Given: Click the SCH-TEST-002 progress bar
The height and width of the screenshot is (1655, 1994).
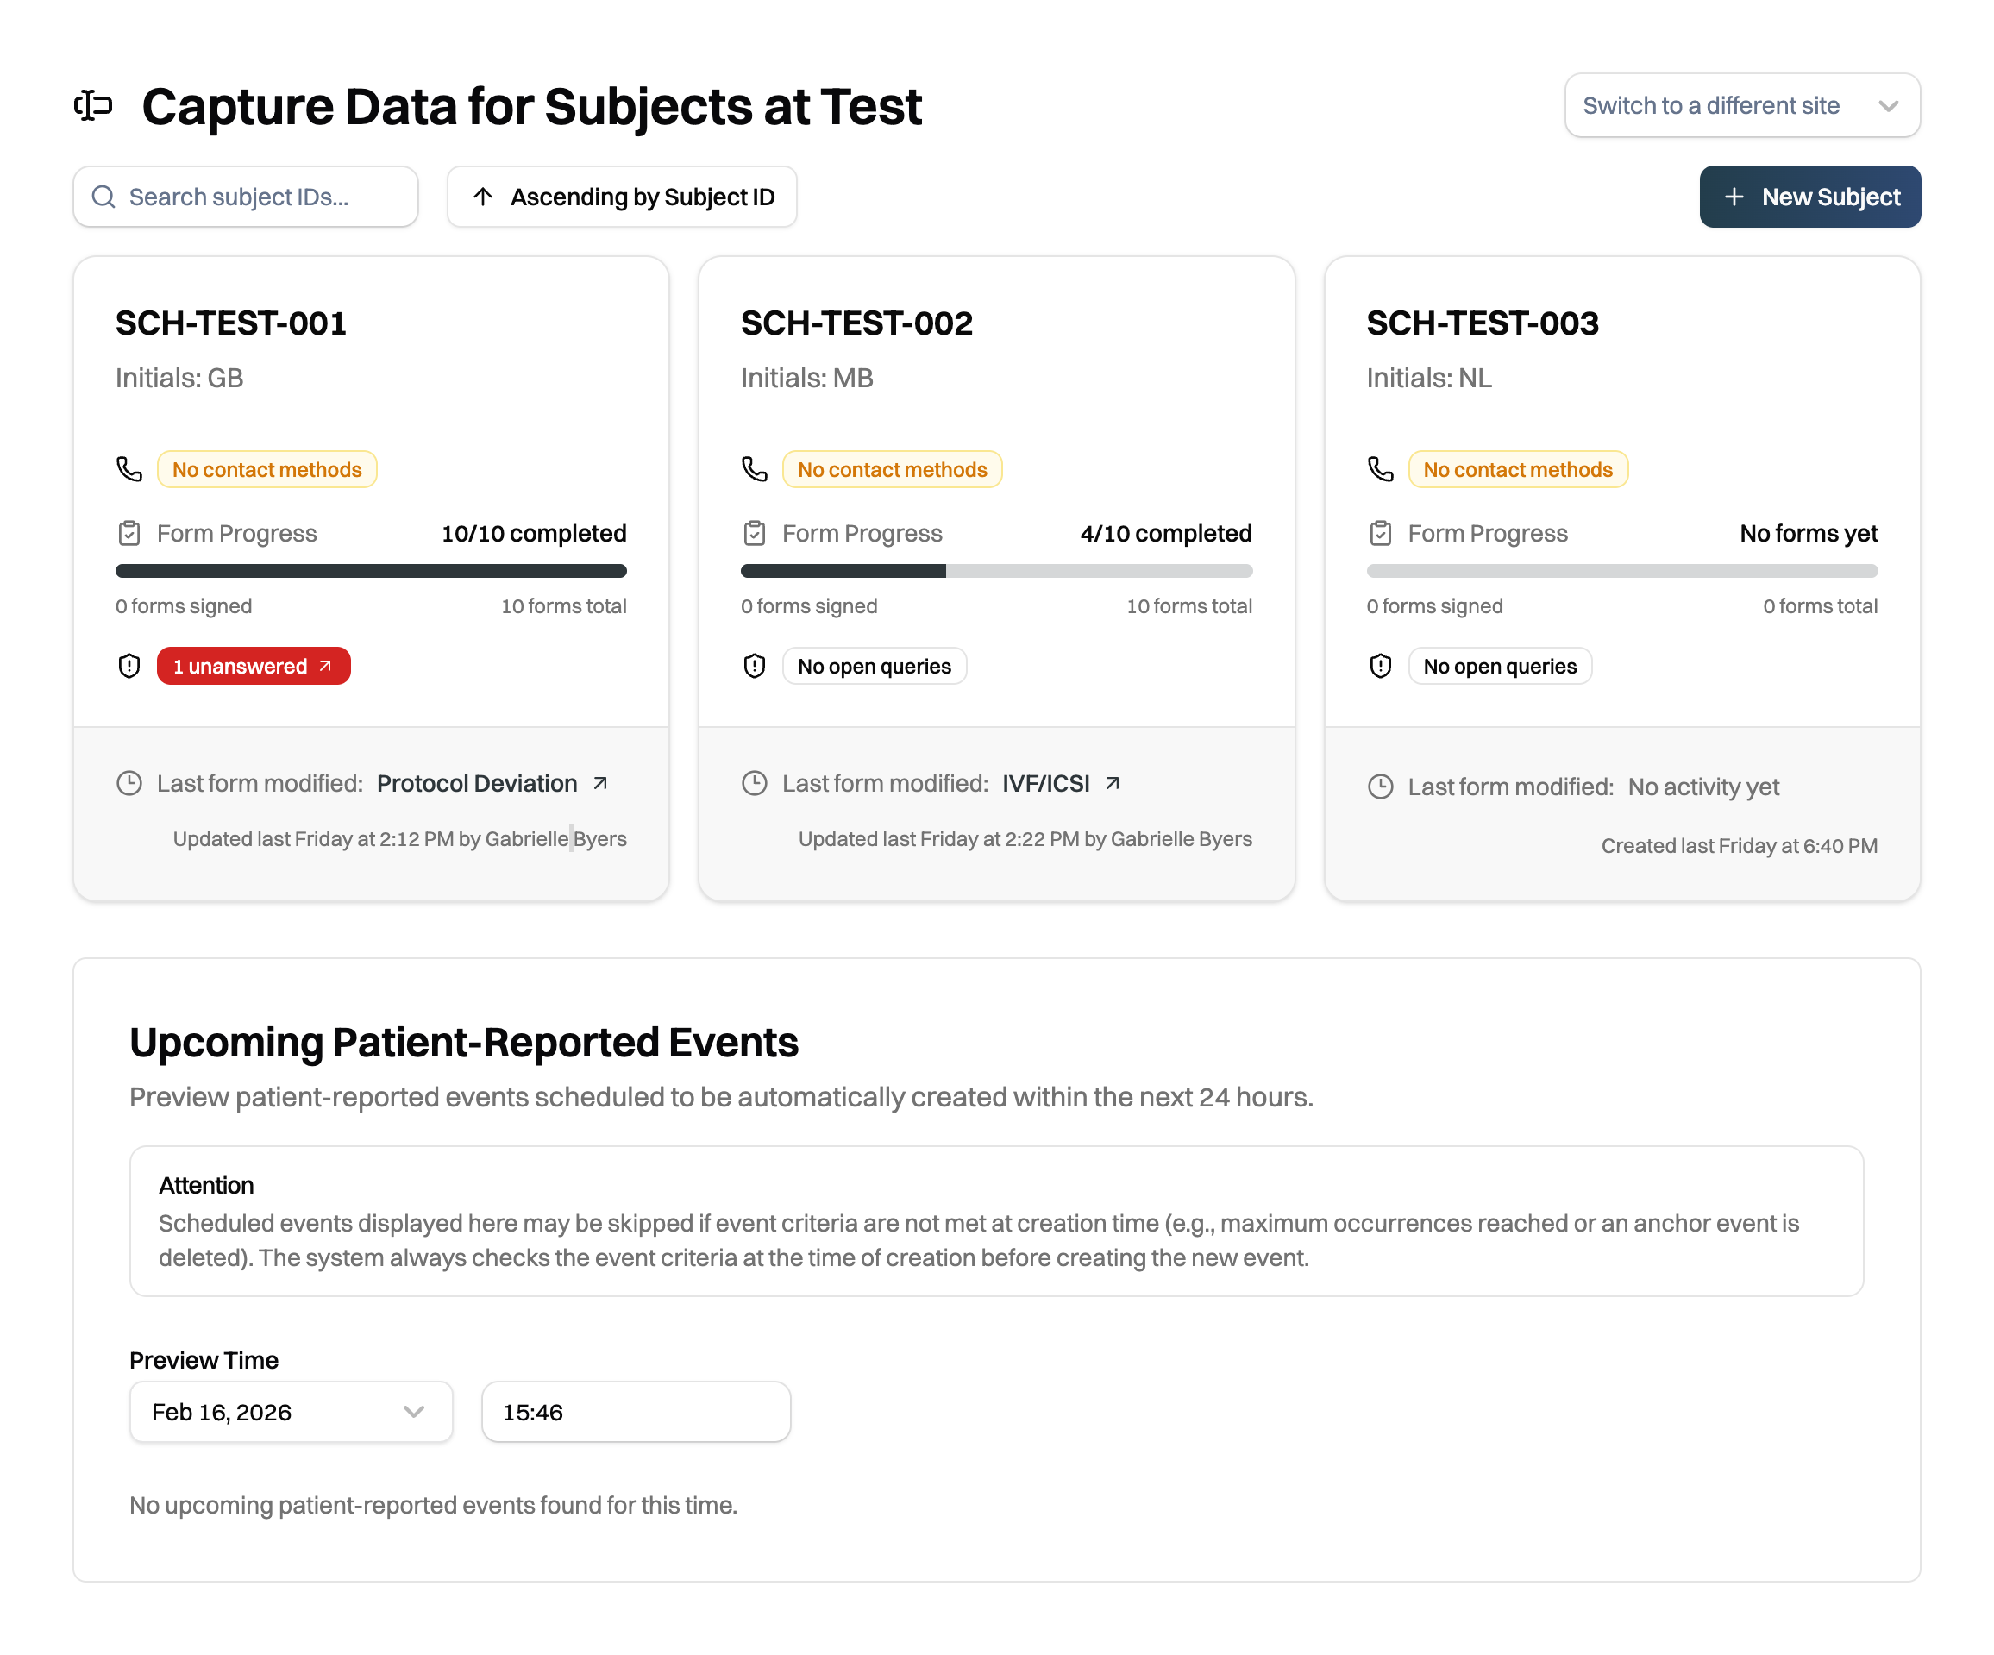Looking at the screenshot, I should point(996,571).
